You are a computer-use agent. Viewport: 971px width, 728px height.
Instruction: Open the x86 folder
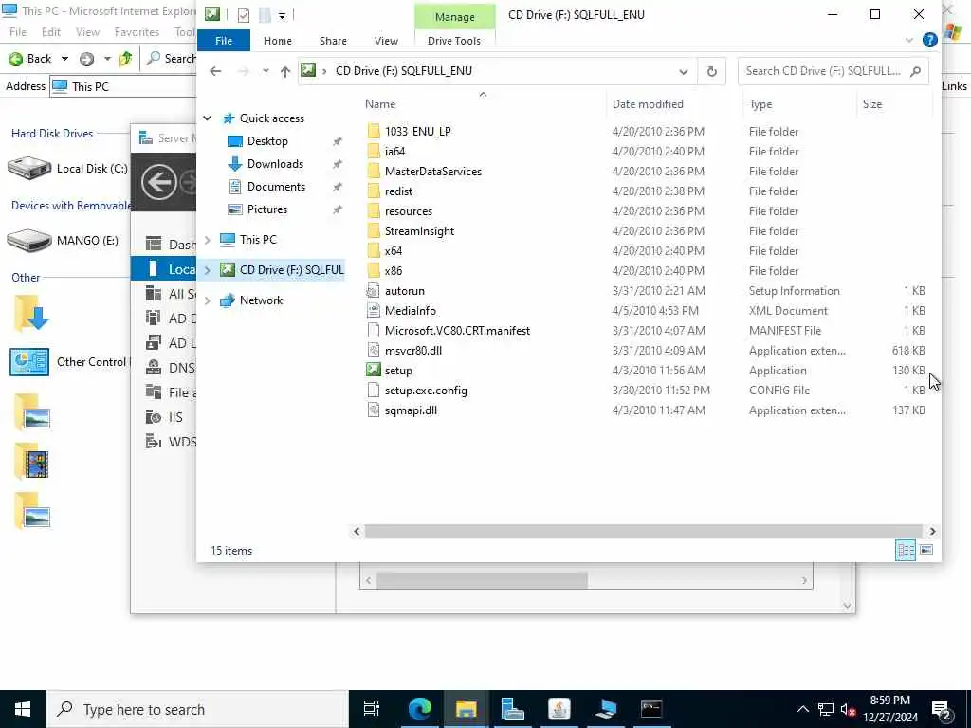(x=393, y=270)
